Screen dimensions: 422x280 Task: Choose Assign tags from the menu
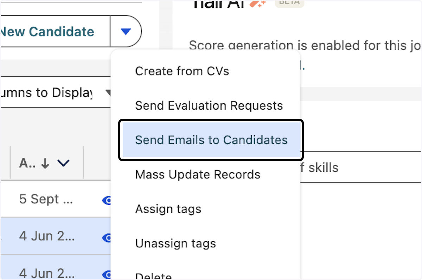pos(168,209)
